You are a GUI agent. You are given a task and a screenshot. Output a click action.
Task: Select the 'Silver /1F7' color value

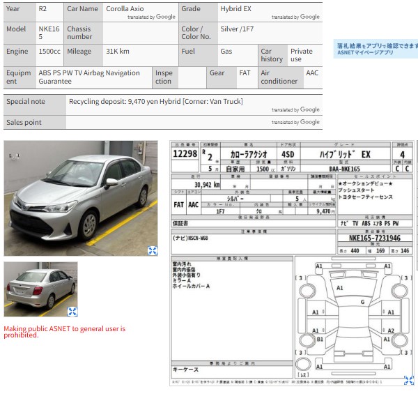237,29
